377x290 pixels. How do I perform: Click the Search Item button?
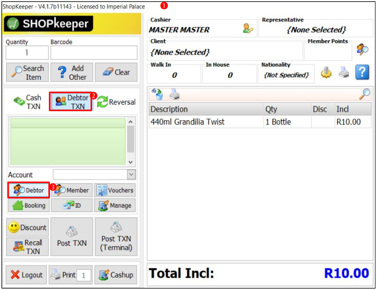click(x=27, y=72)
